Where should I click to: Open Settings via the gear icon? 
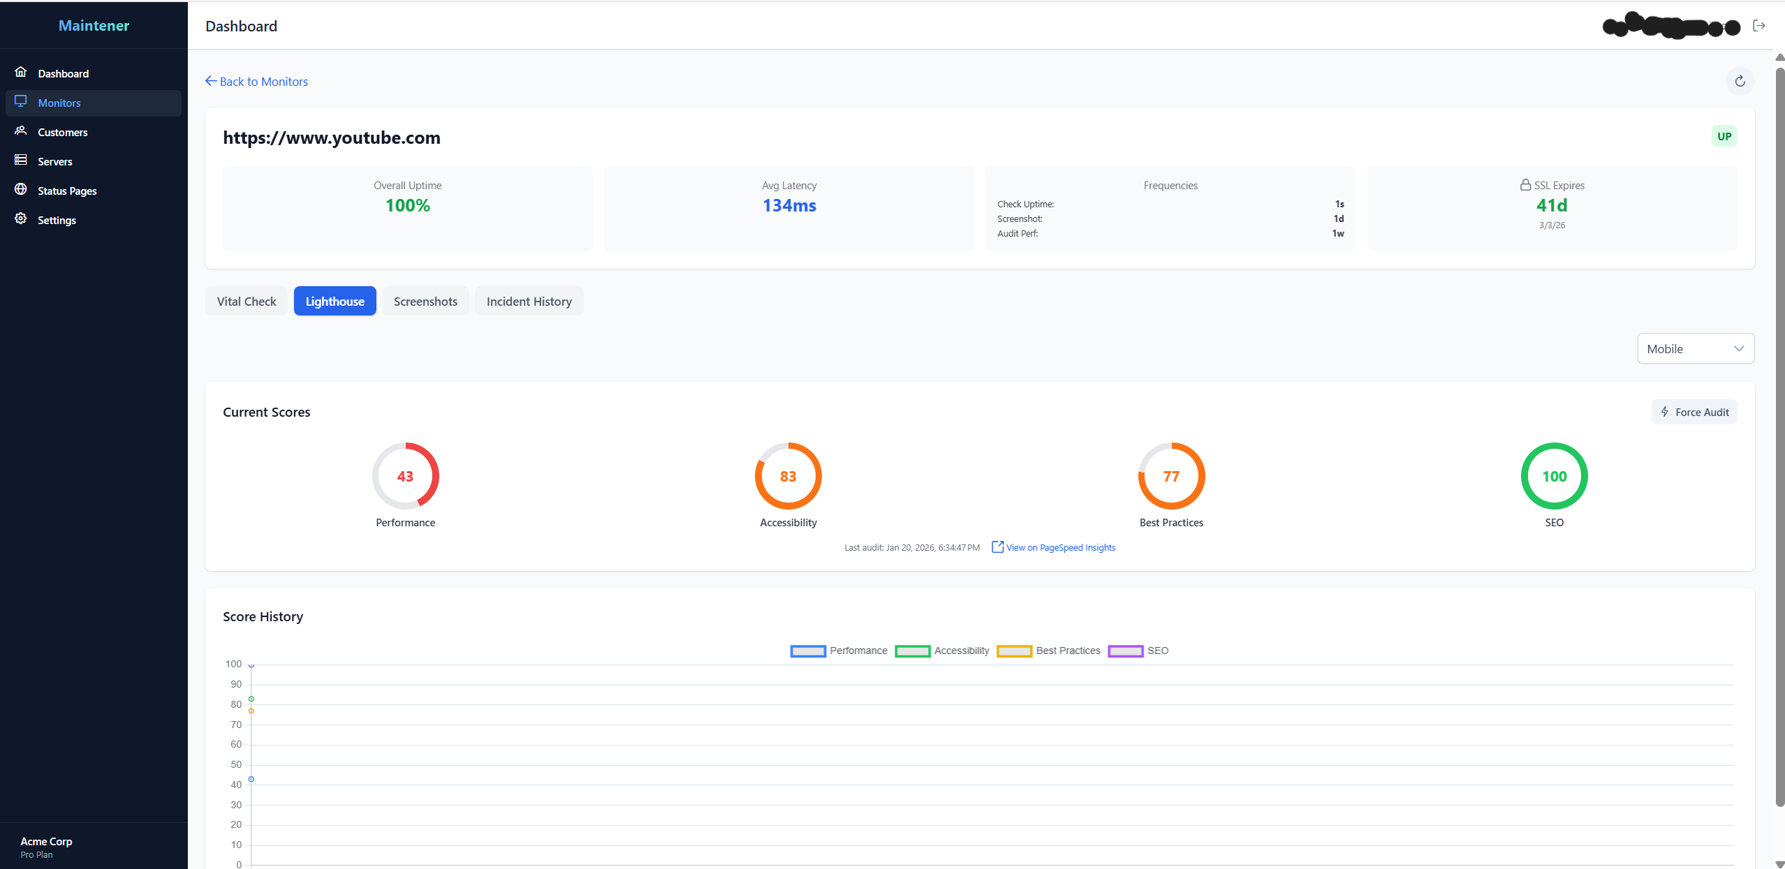coord(20,219)
